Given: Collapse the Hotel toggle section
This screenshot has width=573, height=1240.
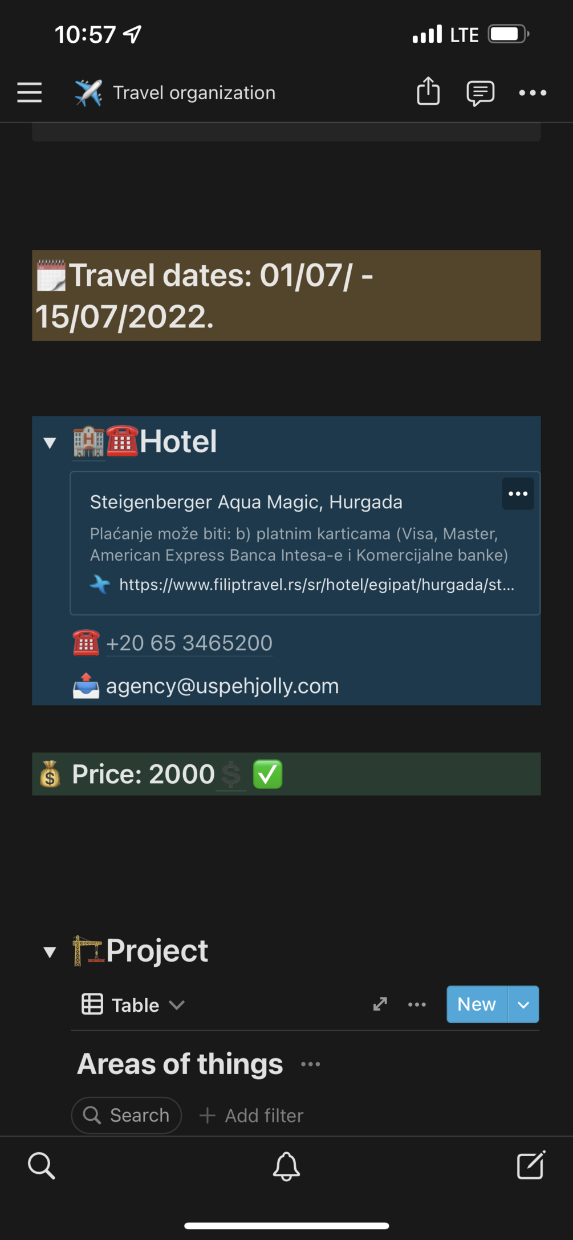Looking at the screenshot, I should (50, 443).
